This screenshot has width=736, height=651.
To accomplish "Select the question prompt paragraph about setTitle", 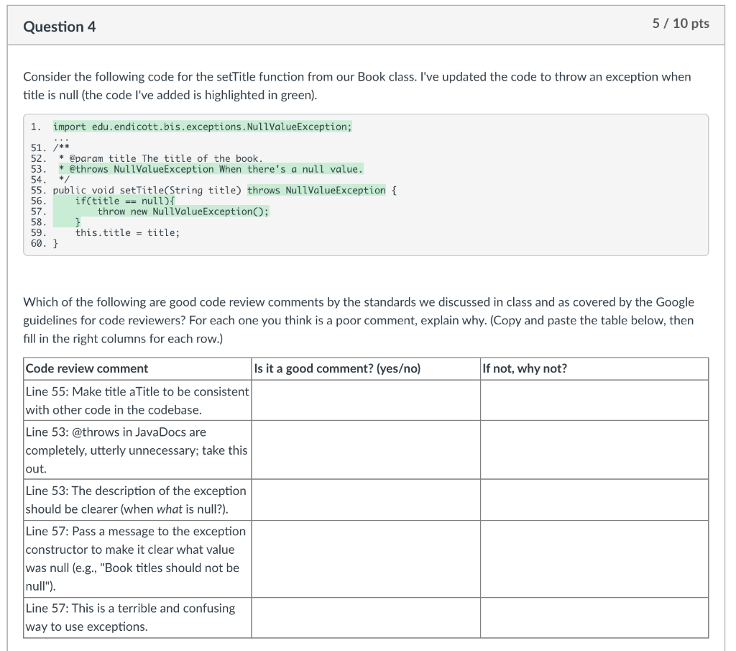I will tap(357, 85).
